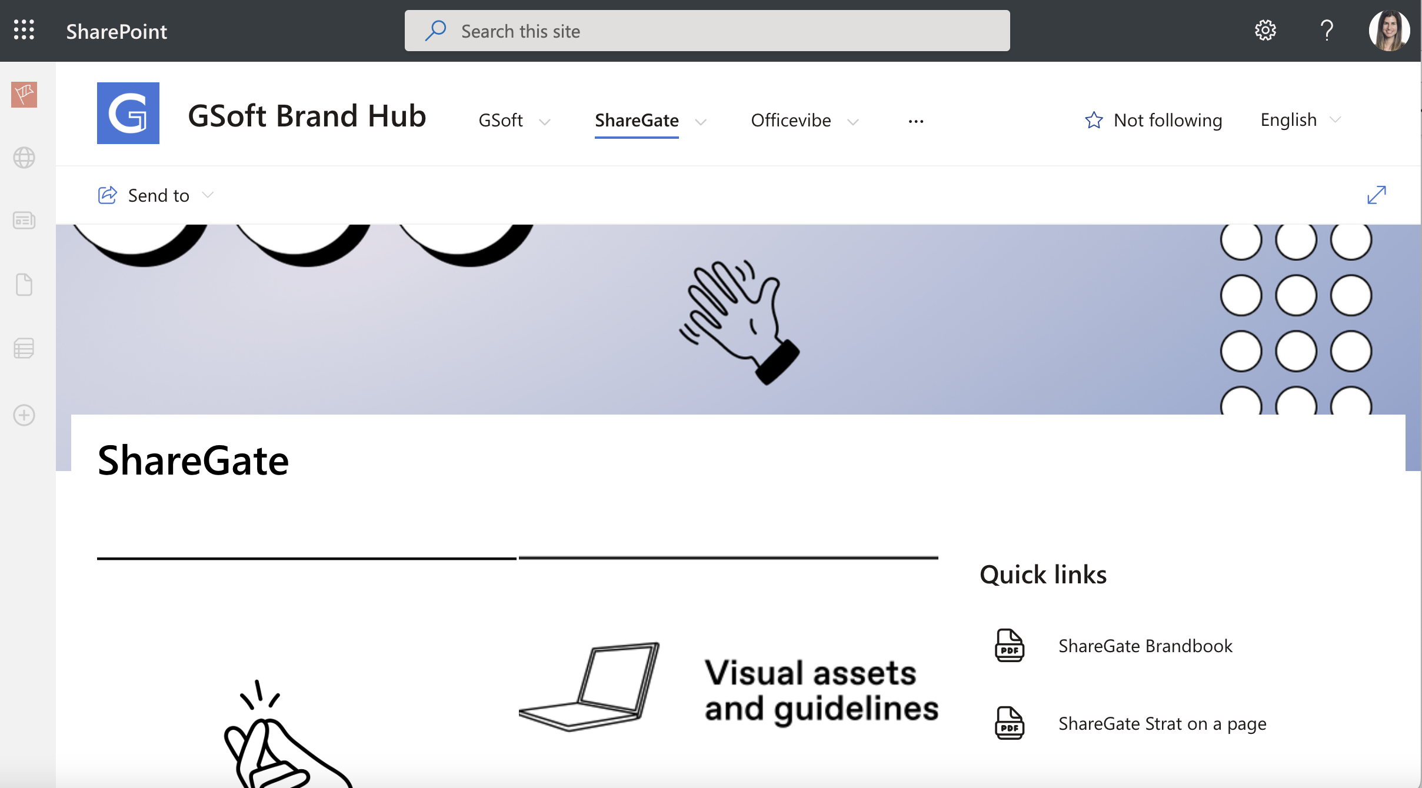Viewport: 1422px width, 788px height.
Task: Select the Officevibe navigation item
Action: click(791, 120)
